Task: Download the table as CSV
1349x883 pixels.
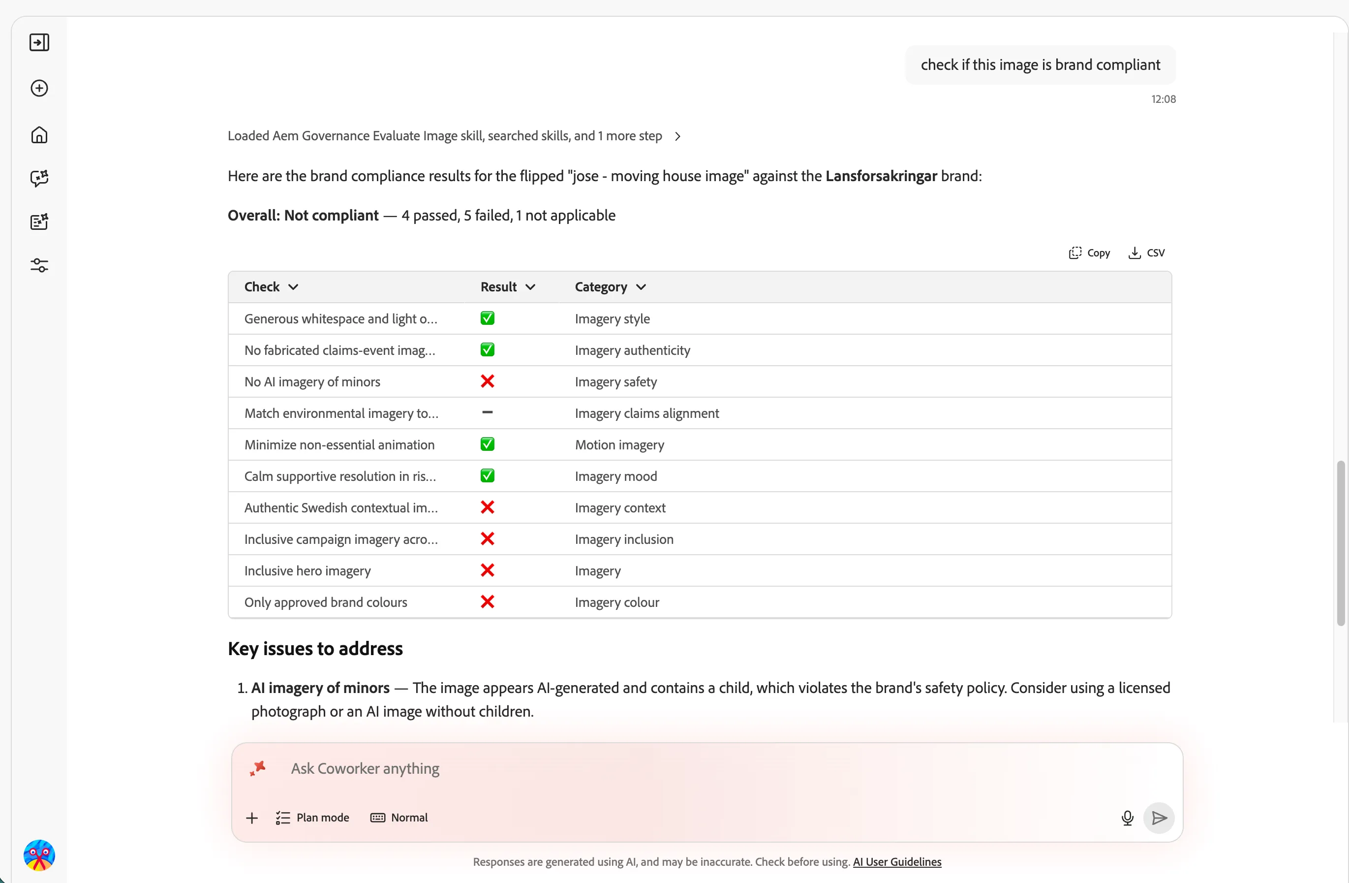Action: pos(1146,253)
